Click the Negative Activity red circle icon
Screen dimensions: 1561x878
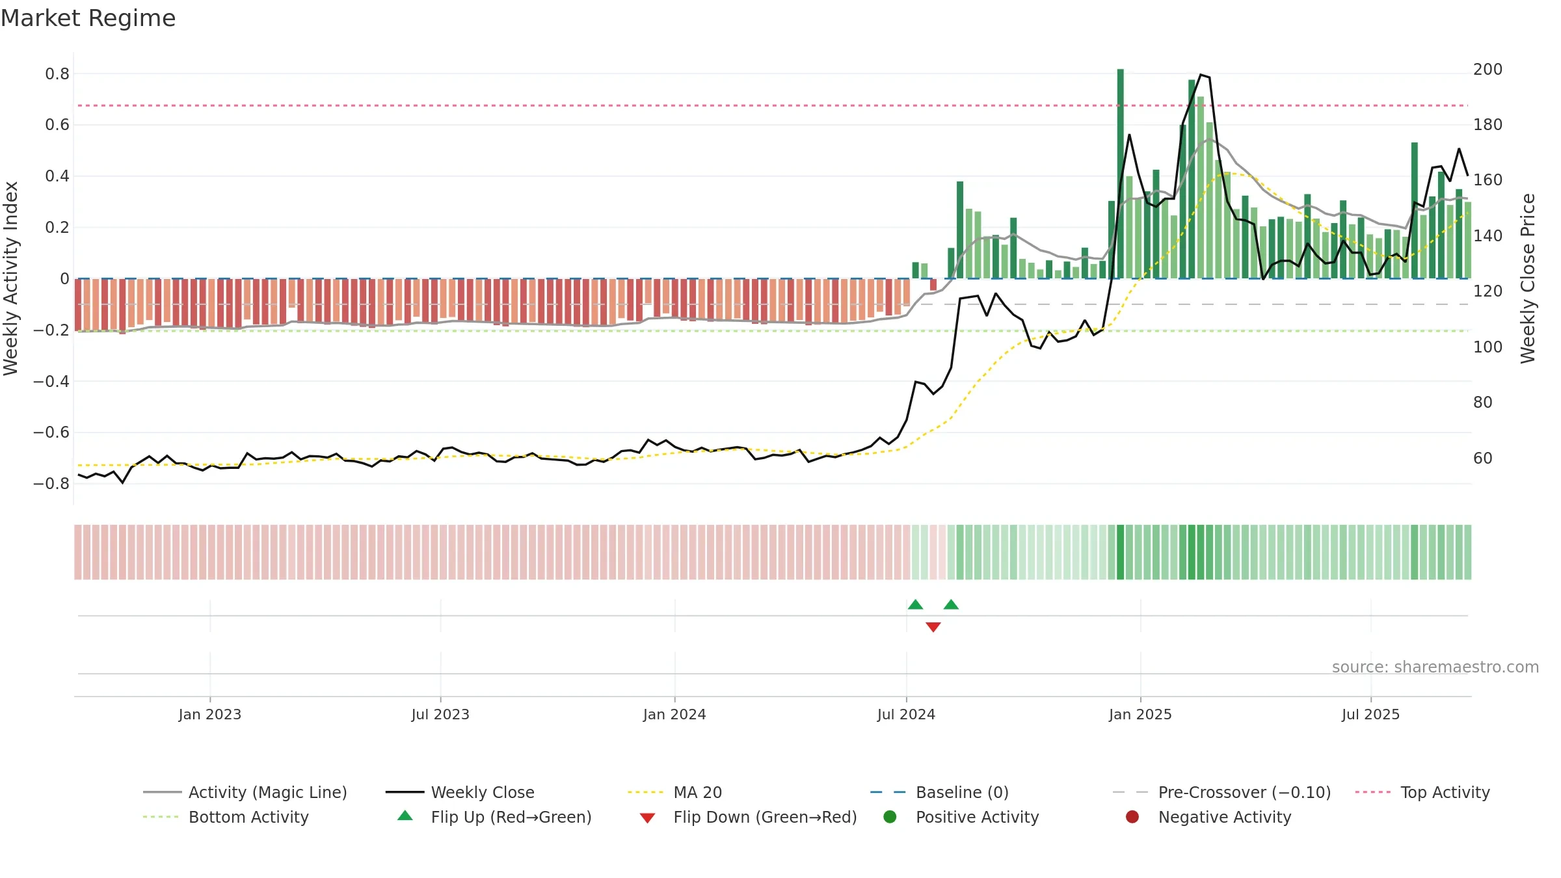pyautogui.click(x=1132, y=817)
